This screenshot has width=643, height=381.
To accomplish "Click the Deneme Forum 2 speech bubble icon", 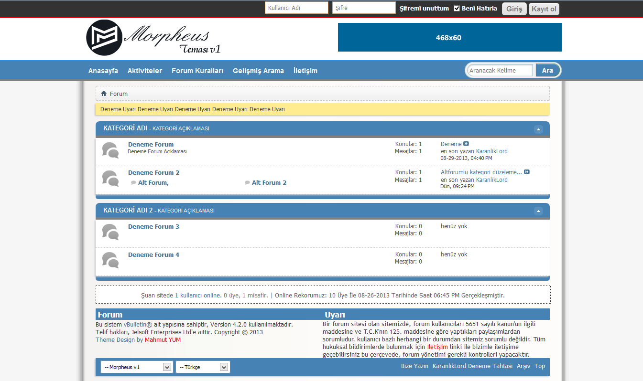I will click(x=110, y=179).
